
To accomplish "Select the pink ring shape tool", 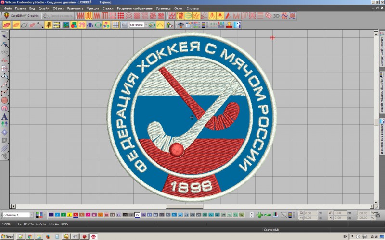I will [x=5, y=108].
